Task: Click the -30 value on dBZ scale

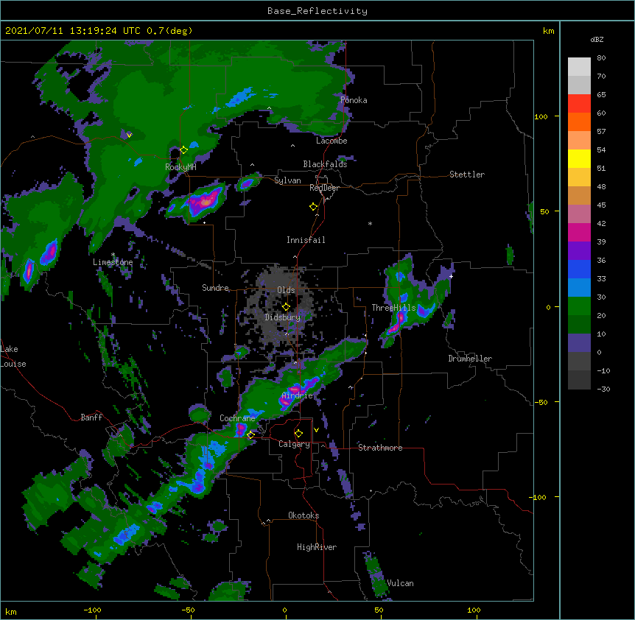Action: [603, 389]
